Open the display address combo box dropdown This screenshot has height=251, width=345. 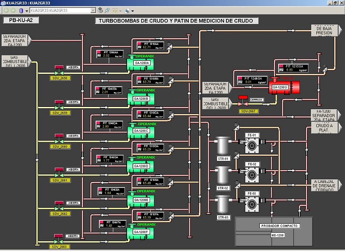93,10
